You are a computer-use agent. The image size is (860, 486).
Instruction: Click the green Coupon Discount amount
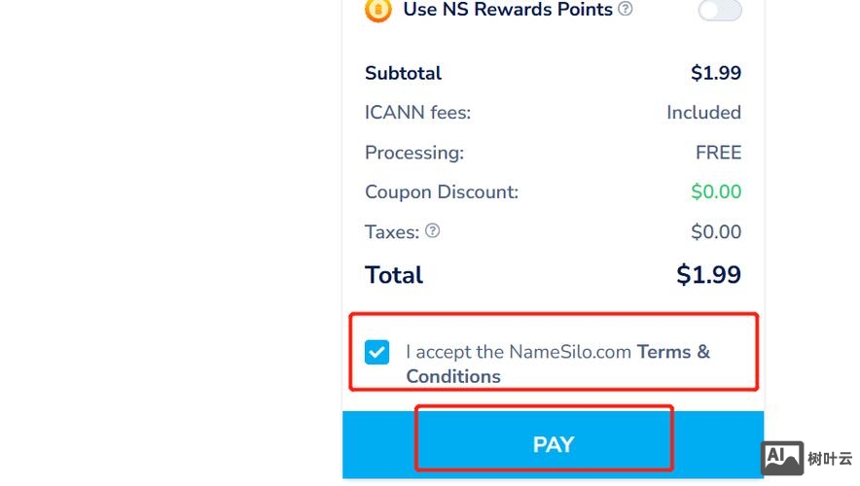[x=716, y=192]
